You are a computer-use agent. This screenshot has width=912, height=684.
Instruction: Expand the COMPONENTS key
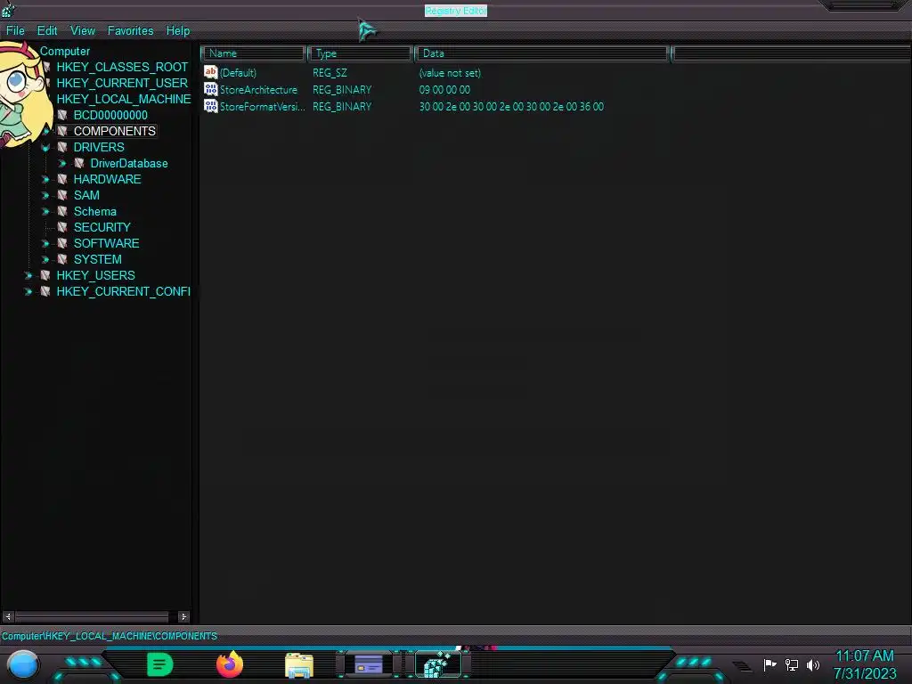tap(45, 132)
